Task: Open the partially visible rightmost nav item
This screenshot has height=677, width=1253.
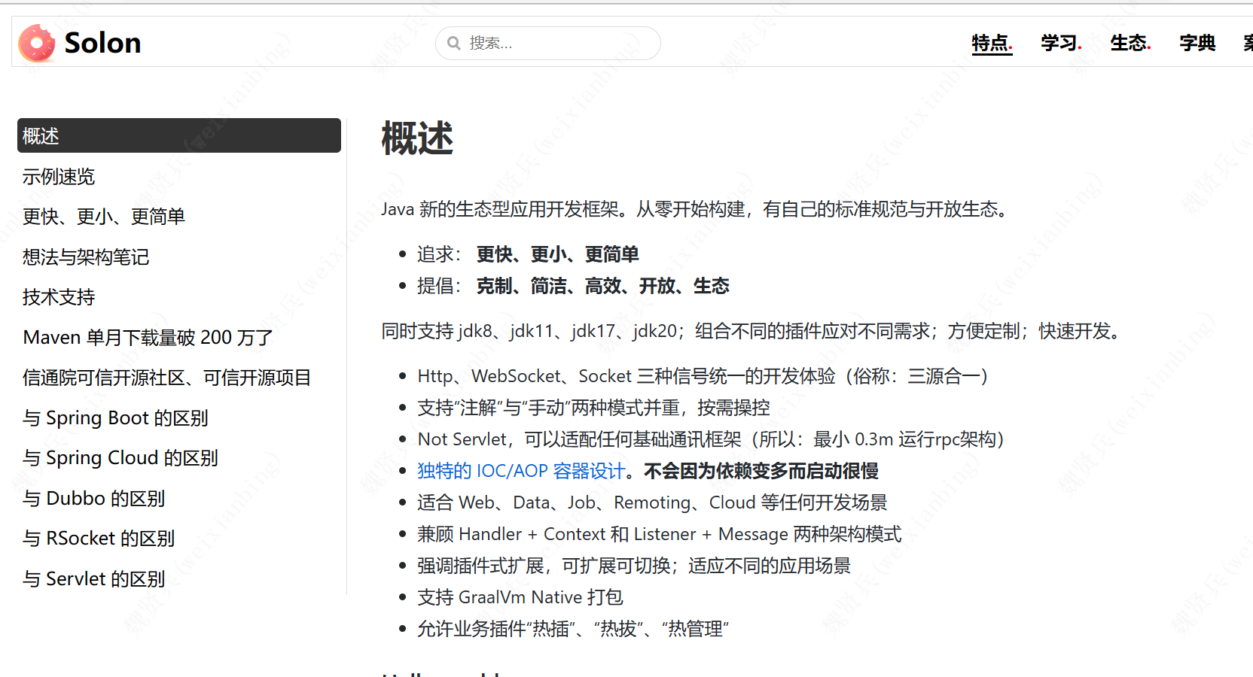Action: (x=1247, y=43)
